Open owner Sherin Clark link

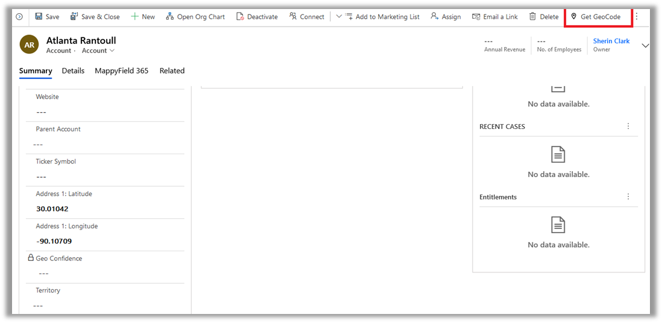pos(611,41)
